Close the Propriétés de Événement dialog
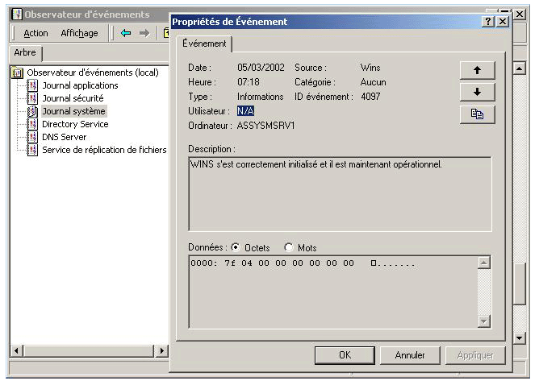Viewport: 539px width, 385px height. point(503,22)
